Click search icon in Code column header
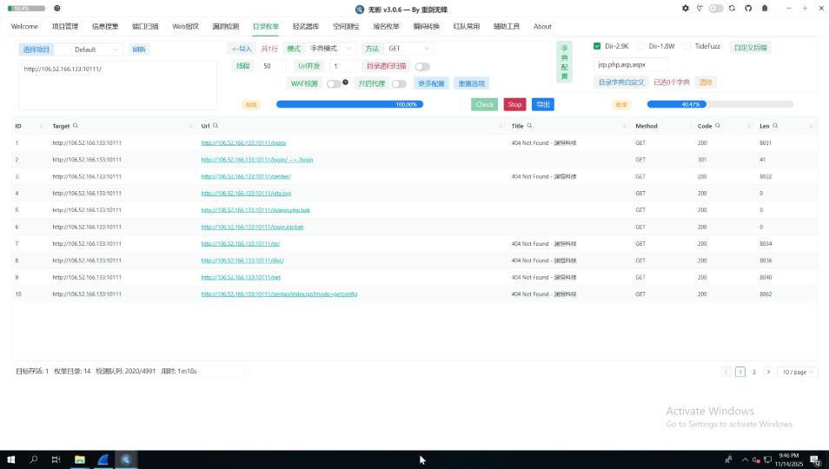This screenshot has height=469, width=829. click(718, 126)
